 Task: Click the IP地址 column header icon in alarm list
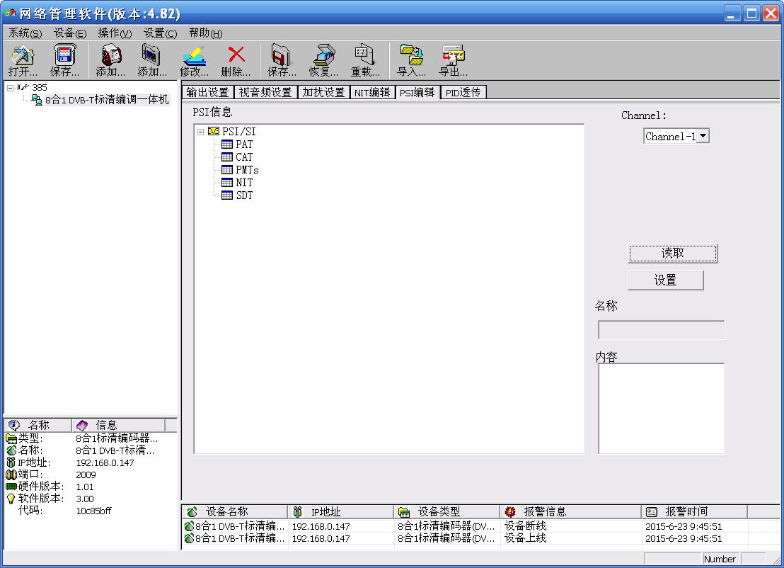point(297,511)
